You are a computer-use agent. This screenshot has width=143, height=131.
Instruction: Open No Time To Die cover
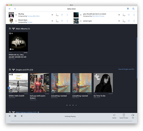tap(103, 83)
